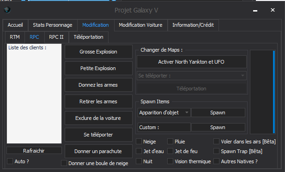Click the Se téléporter button

point(98,135)
